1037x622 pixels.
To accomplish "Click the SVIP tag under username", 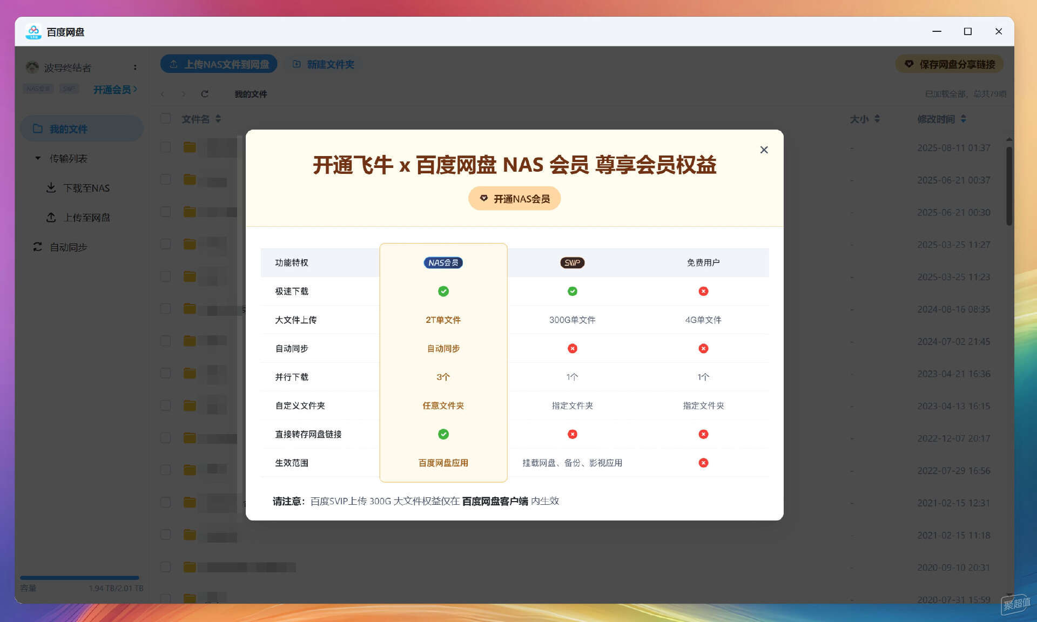I will (69, 89).
